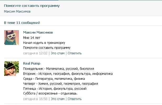Click the "Суббота / воскресенье" line
This screenshot has height=105, width=162.
click(50, 94)
